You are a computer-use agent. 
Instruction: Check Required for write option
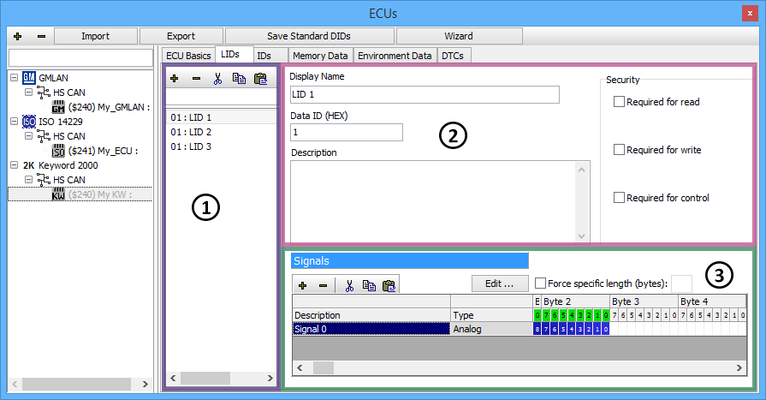click(619, 150)
